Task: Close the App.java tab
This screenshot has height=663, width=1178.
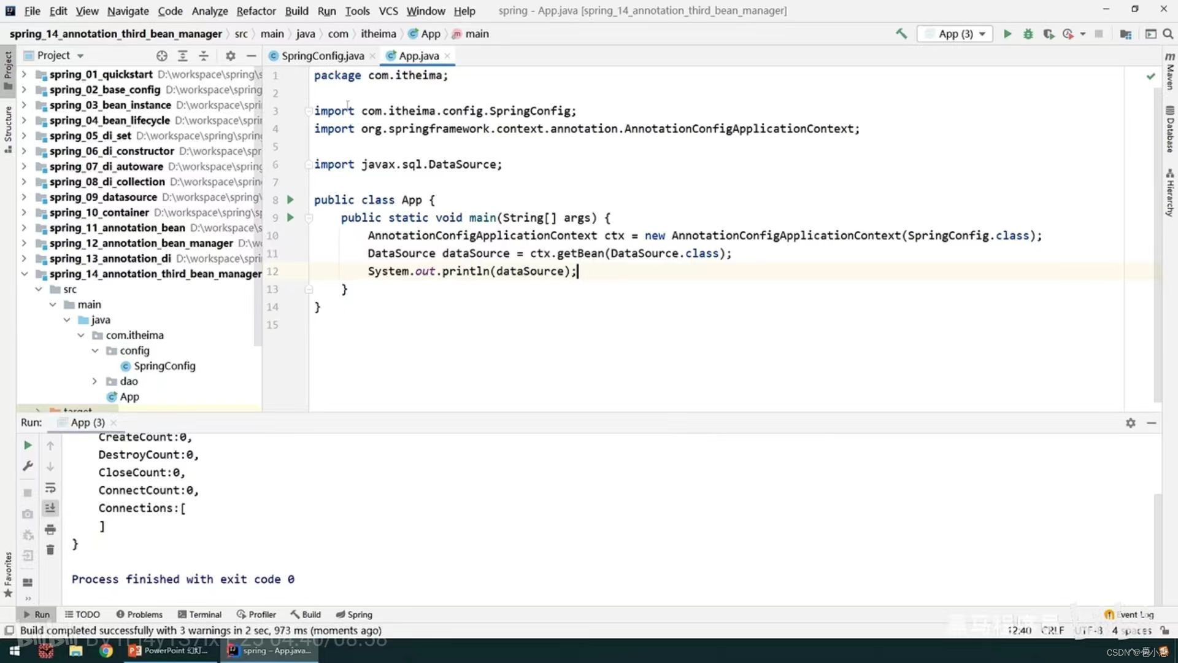Action: [x=447, y=56]
